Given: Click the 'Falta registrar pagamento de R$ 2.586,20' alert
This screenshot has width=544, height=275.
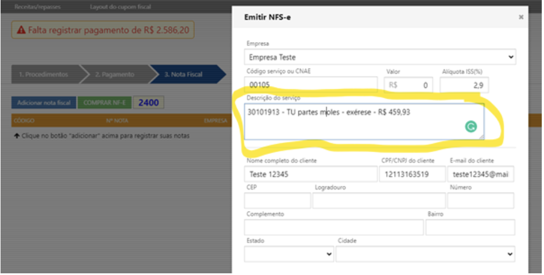Looking at the screenshot, I should coord(103,30).
